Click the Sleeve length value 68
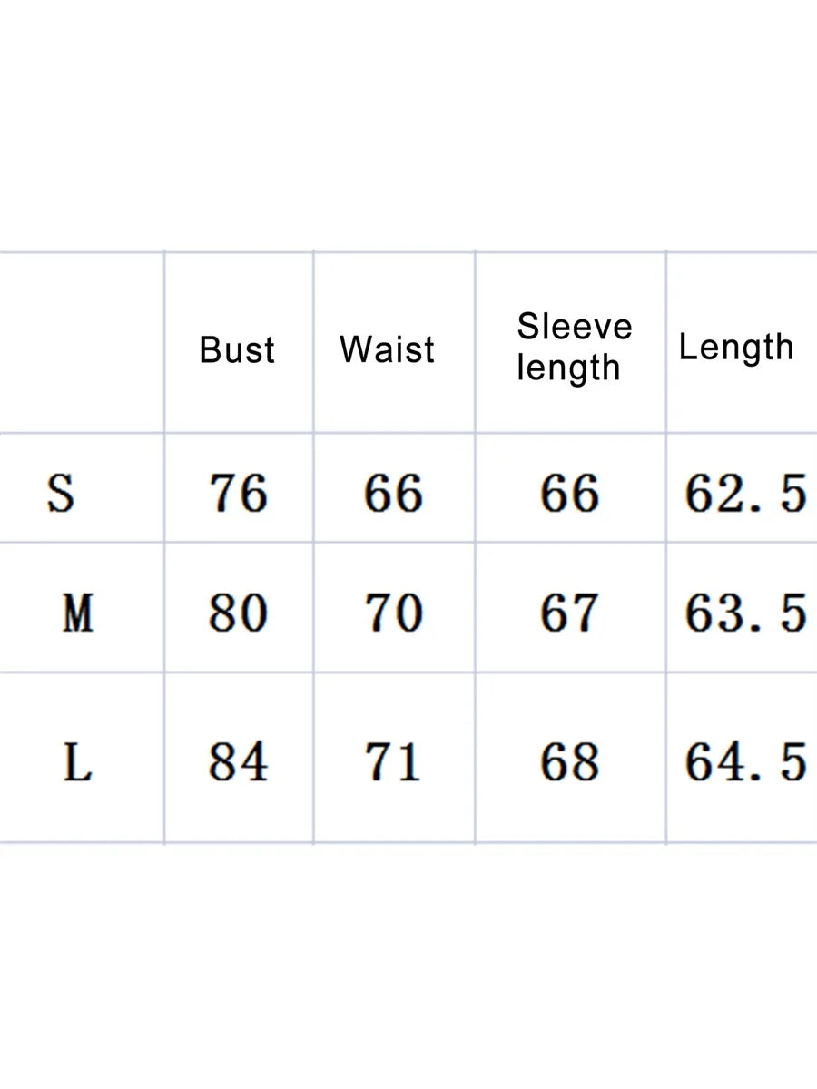This screenshot has height=1089, width=817. click(569, 762)
